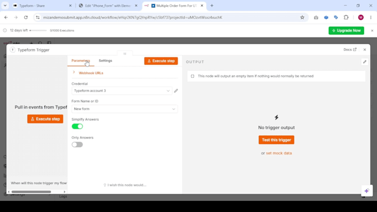Enable the Only Answers toggle
The image size is (377, 212).
coord(77,144)
